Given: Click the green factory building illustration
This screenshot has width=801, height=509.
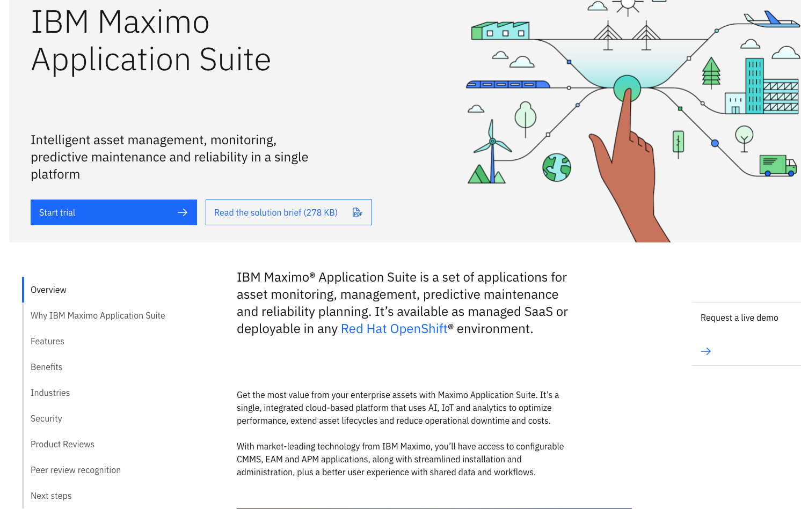Looking at the screenshot, I should click(x=500, y=31).
